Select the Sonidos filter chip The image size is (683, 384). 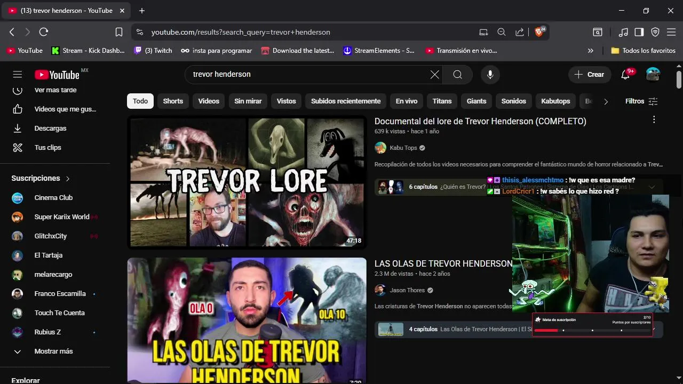pos(514,101)
